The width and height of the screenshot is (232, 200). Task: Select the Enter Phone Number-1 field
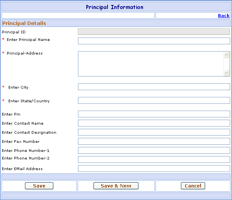pos(154,150)
